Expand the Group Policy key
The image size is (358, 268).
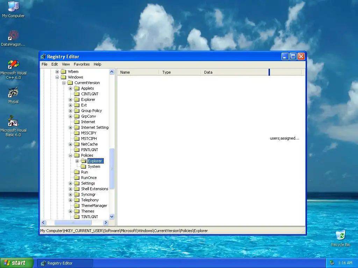coord(70,111)
